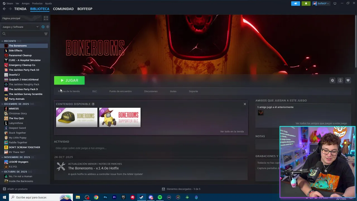Enter Big Picture mode via monitor icon

pos(335,3)
